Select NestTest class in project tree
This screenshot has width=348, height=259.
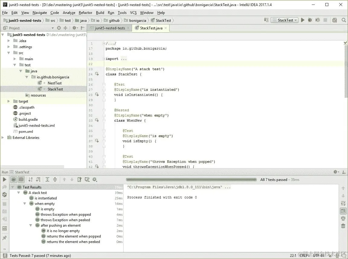pos(55,83)
